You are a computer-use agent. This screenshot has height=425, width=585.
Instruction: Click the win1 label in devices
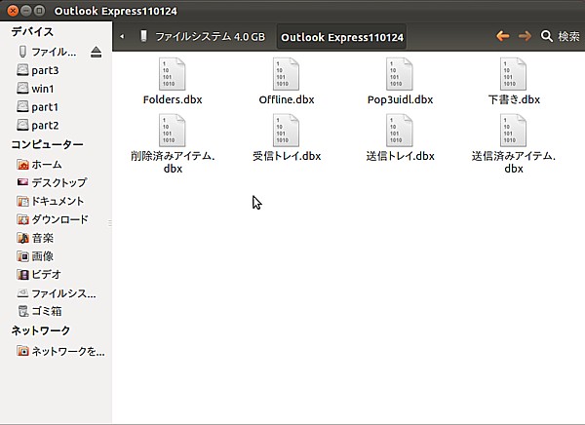(x=43, y=89)
